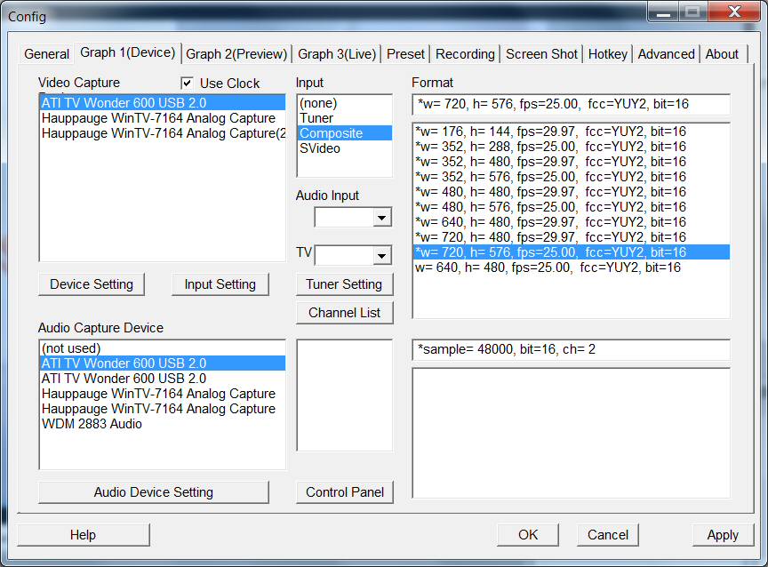This screenshot has width=768, height=567.
Task: Select highlighted format w=720, h=576, fps=25.00 in list
Action: tap(571, 252)
